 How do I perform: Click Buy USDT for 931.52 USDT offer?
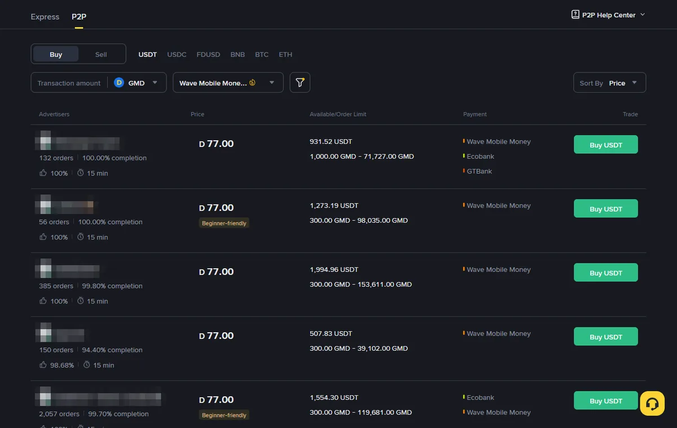[x=606, y=145]
